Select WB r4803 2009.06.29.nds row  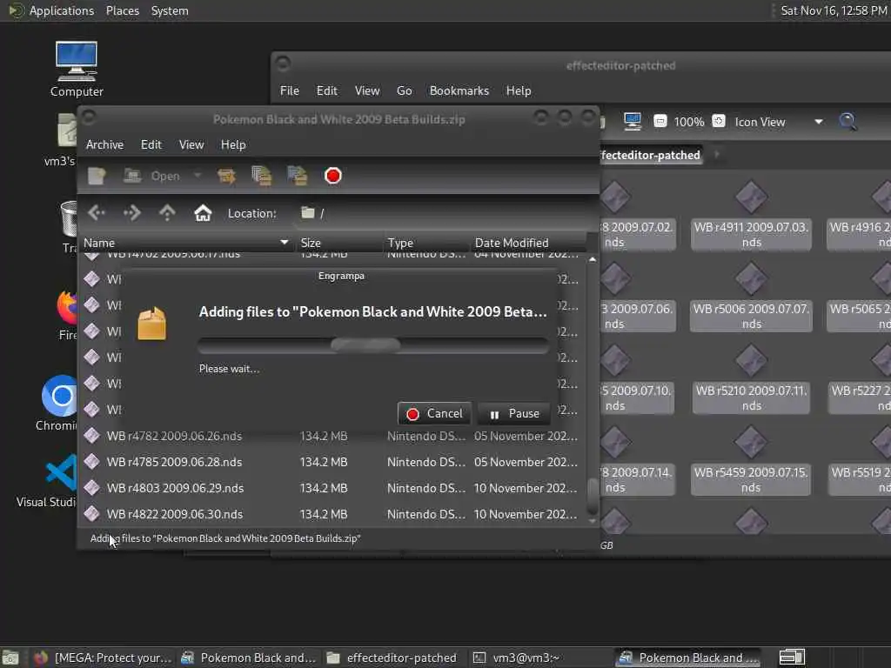(x=332, y=489)
